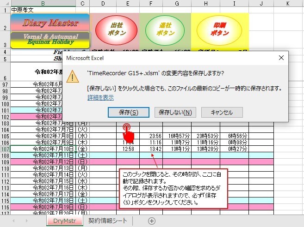Select the cell 令和02年7月8日

[43, 136]
